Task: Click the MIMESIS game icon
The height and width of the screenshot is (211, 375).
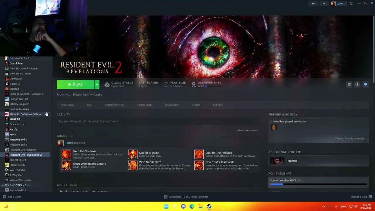Action: click(x=7, y=119)
